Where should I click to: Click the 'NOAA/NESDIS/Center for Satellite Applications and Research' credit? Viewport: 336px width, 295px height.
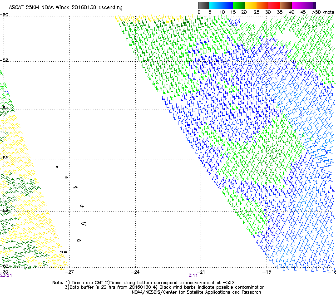click(x=196, y=292)
